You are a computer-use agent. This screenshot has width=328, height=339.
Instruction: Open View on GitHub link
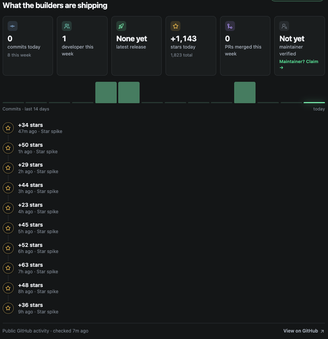tap(304, 331)
